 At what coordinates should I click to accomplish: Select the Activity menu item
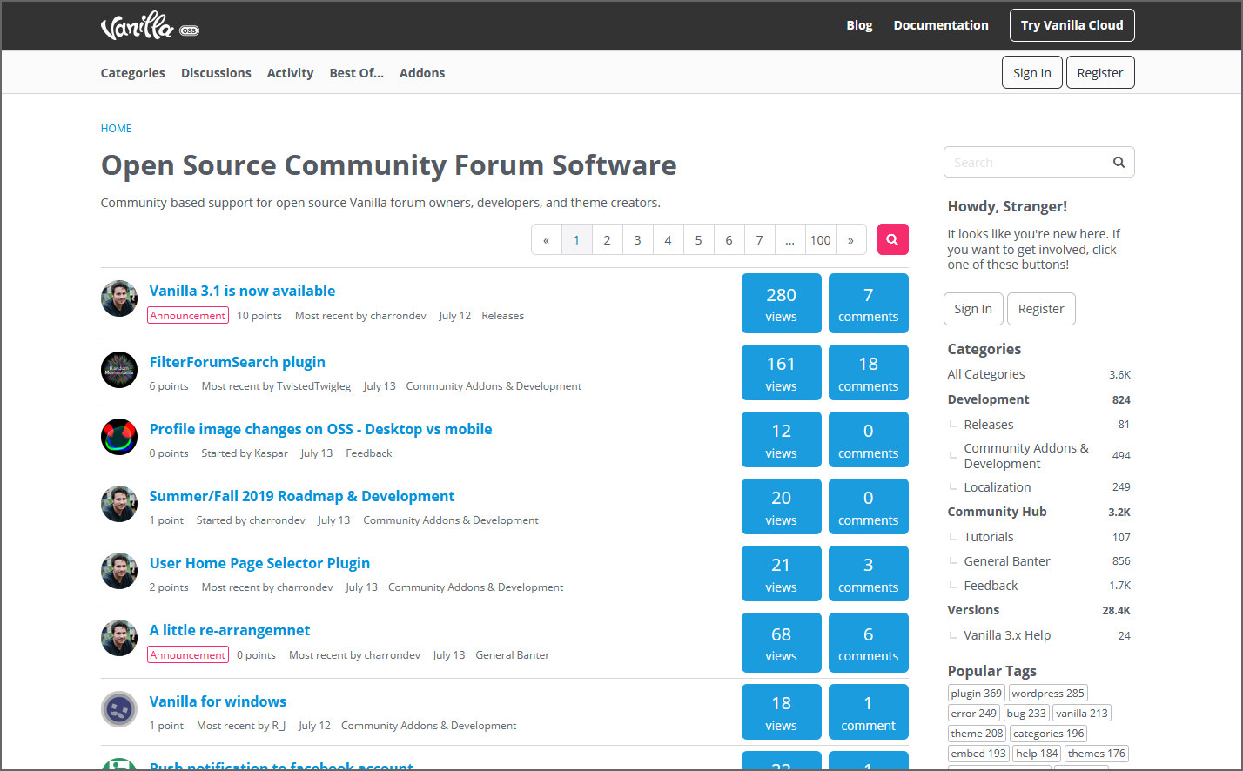pos(290,73)
